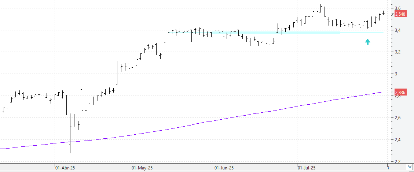Click the 3,2 price axis label
Screen dimensions: 414x172
[x=397, y=52]
